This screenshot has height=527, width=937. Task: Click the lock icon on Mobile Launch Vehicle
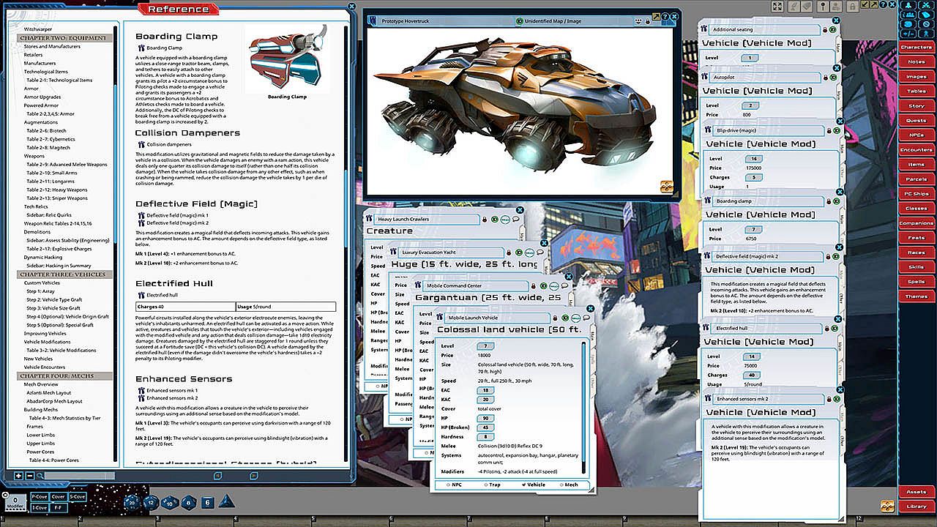point(555,318)
